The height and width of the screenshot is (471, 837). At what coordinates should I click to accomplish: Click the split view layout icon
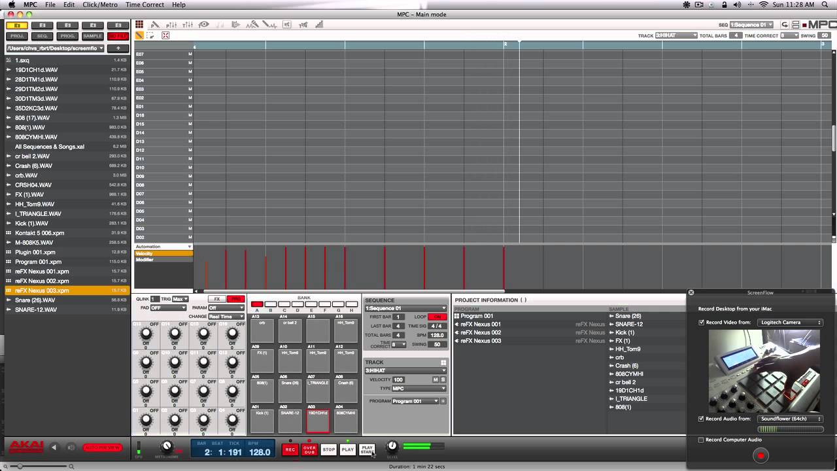[796, 25]
